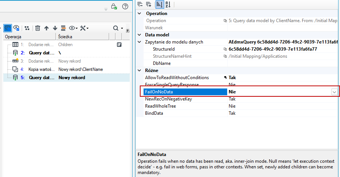Click the link icon next to Operation value
Image resolution: width=340 pixels, height=177 pixels.
click(225, 21)
